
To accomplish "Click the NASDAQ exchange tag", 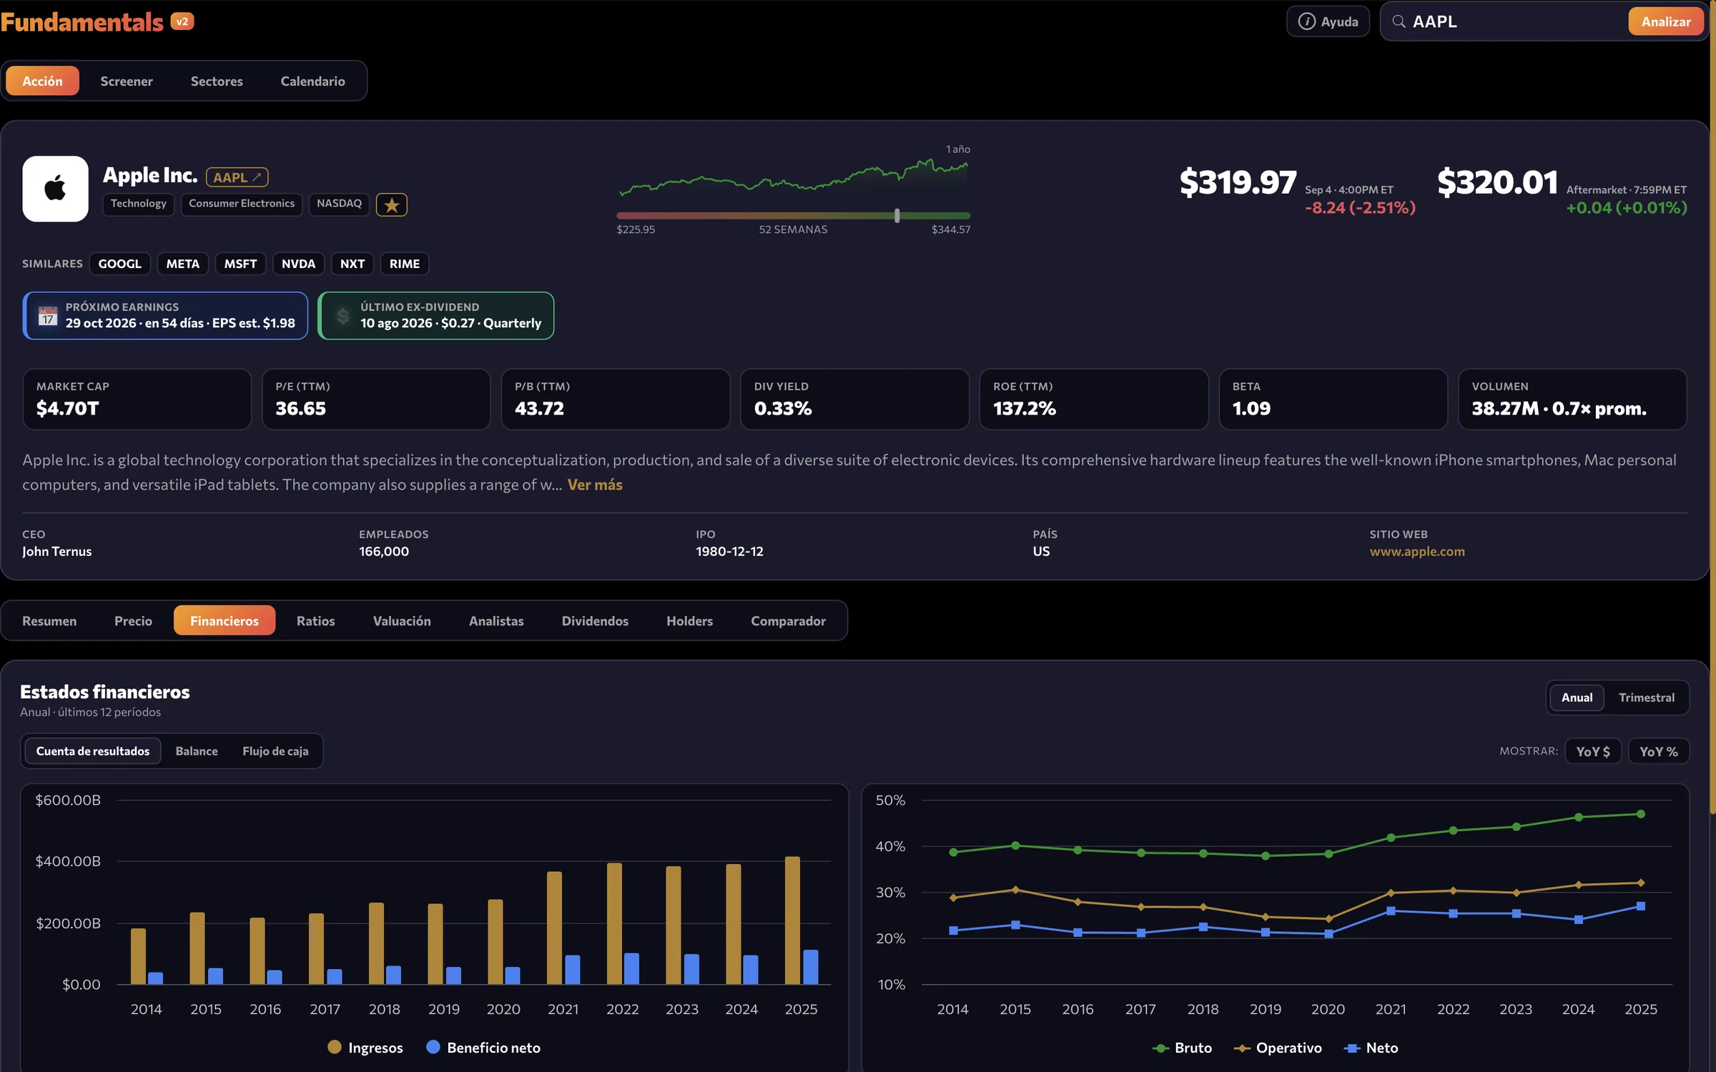I will click(x=339, y=204).
